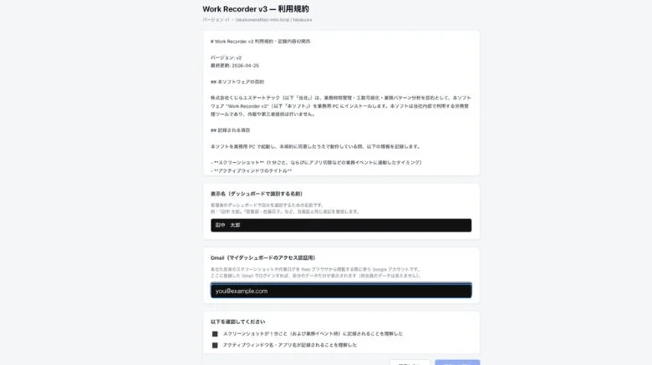Click the display name field containing 田中 太郎
This screenshot has height=365, width=652.
click(341, 226)
